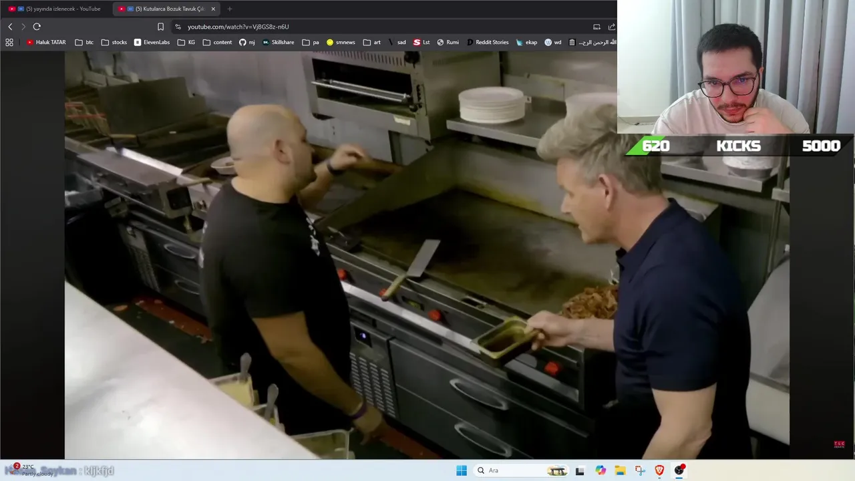Image resolution: width=855 pixels, height=481 pixels.
Task: Expand the art bookmarks folder
Action: click(x=372, y=42)
